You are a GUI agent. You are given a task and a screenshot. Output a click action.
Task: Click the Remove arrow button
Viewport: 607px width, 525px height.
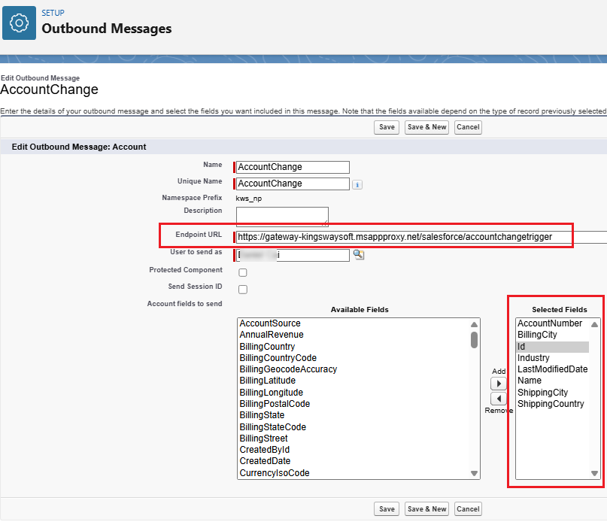pos(498,399)
